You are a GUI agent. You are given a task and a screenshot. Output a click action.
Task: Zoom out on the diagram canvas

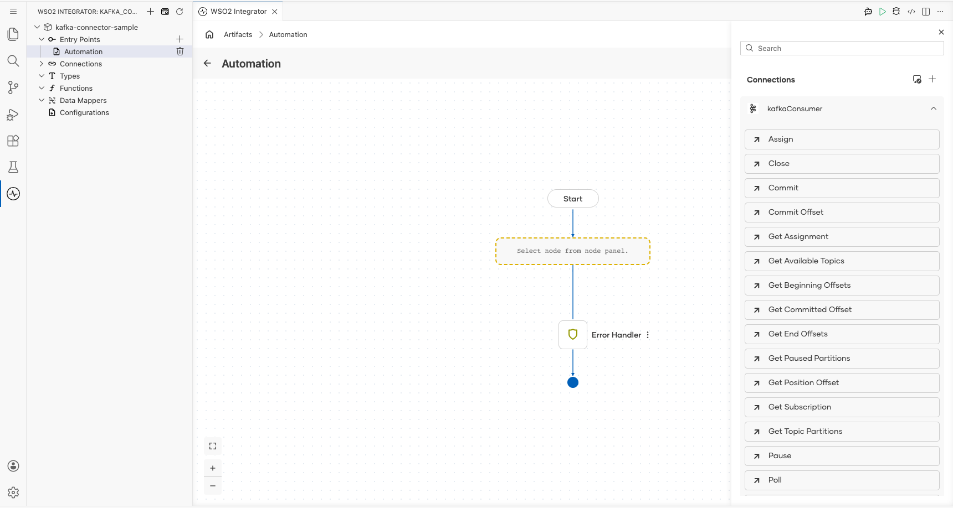pyautogui.click(x=213, y=486)
